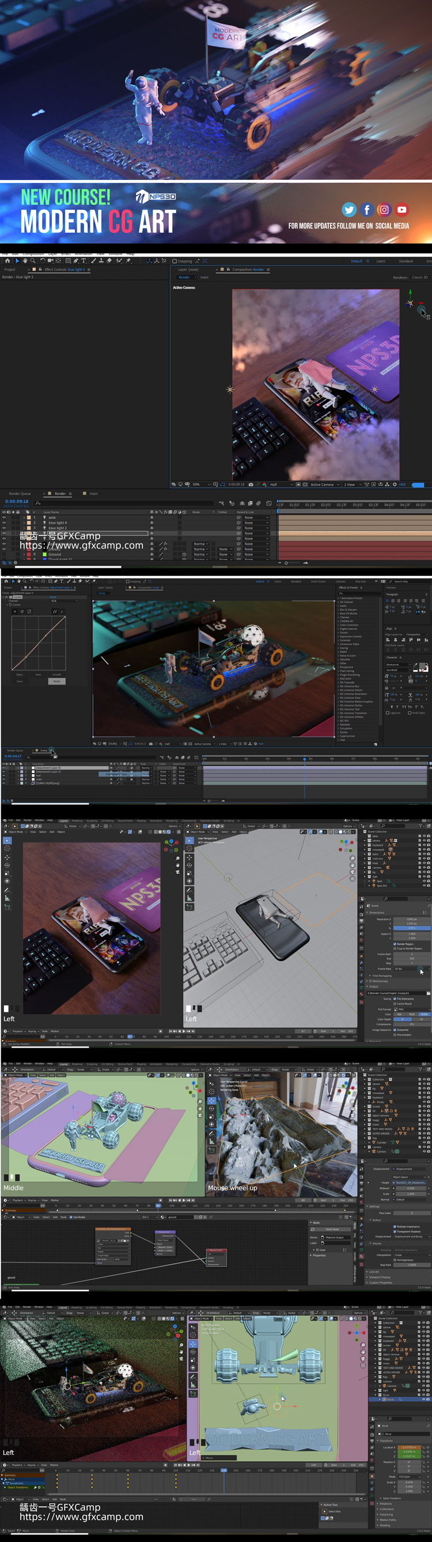Toggle Use Nodes checkbox in shader editor

pos(70,1217)
